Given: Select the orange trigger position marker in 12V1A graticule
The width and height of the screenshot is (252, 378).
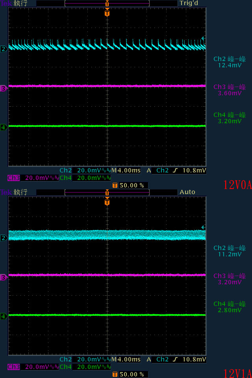Looking at the screenshot, I should coord(107,202).
